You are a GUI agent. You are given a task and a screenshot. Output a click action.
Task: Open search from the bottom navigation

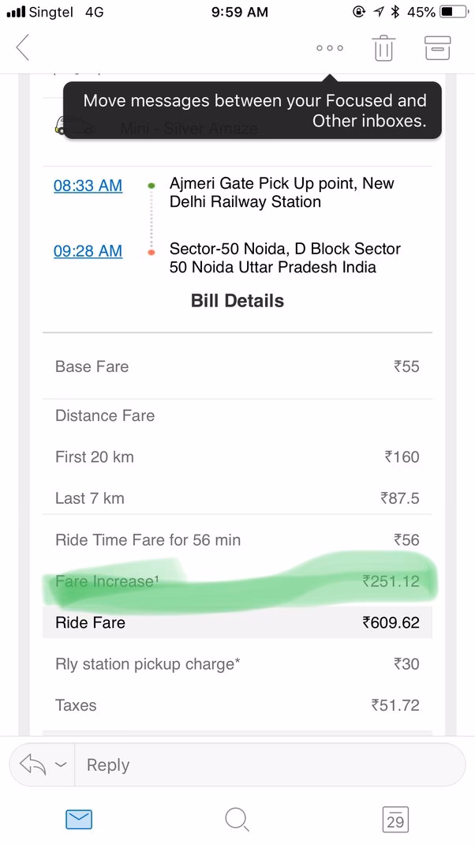tap(237, 820)
